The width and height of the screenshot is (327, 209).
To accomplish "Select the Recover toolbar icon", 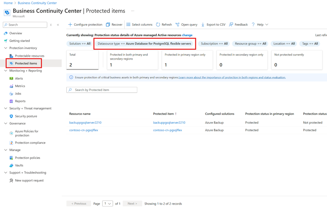I will point(108,24).
